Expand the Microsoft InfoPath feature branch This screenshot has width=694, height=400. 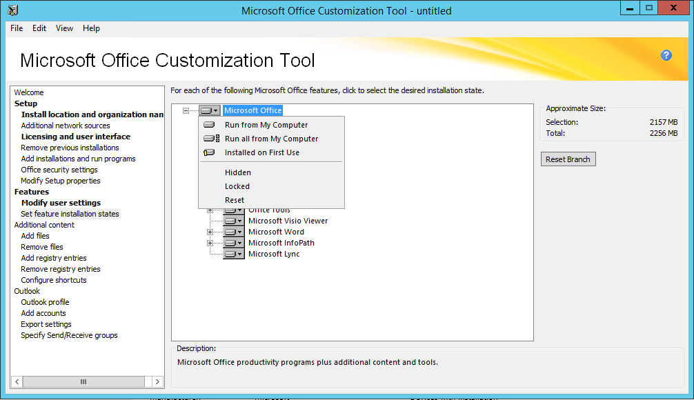tap(210, 243)
